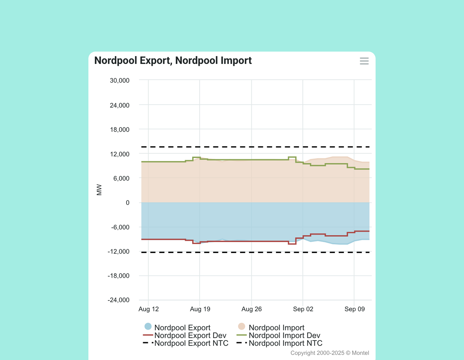The width and height of the screenshot is (464, 360).
Task: Select the Aug 19 date label
Action: tap(200, 309)
